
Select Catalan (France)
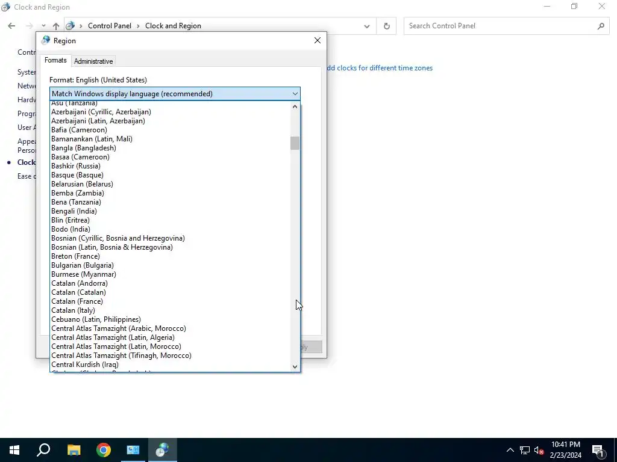[170, 302]
